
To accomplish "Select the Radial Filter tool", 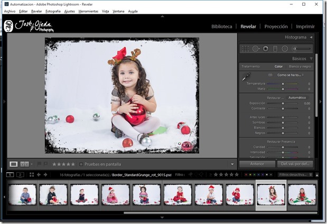I will (285, 49).
